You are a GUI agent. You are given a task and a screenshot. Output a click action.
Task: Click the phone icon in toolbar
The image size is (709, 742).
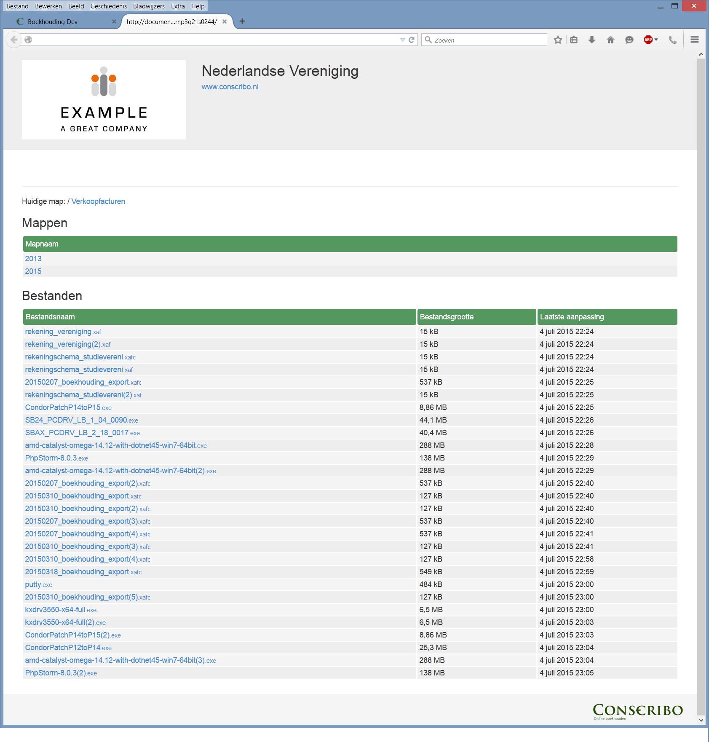(673, 40)
